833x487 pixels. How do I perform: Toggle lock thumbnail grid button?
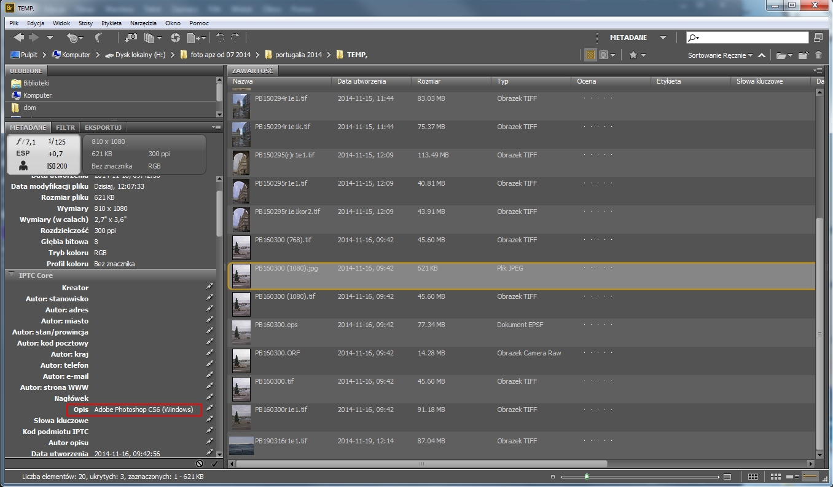click(753, 477)
